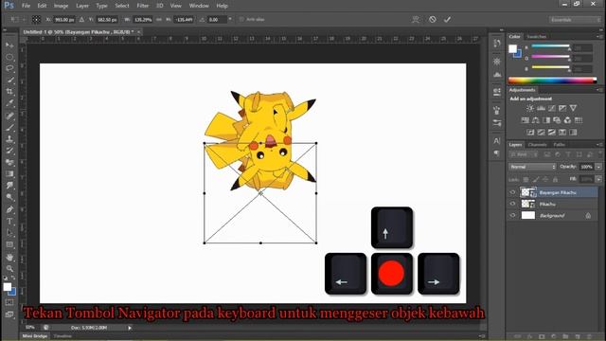The height and width of the screenshot is (341, 606).
Task: Add a Vibrance adjustment
Action: [573, 108]
